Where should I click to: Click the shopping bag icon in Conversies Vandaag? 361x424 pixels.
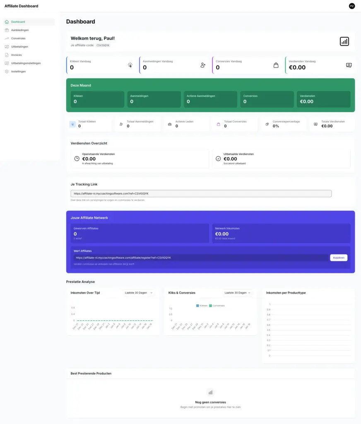click(276, 65)
